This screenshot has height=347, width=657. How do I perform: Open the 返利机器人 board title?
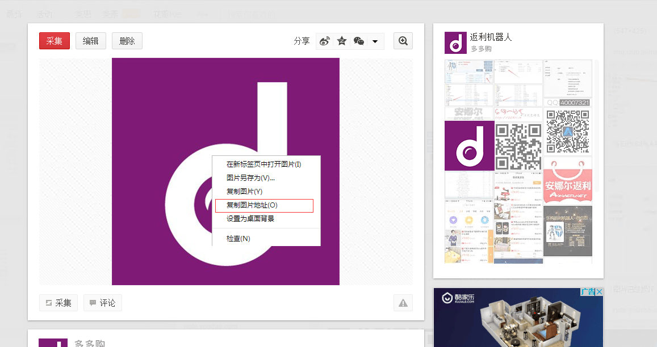(491, 37)
